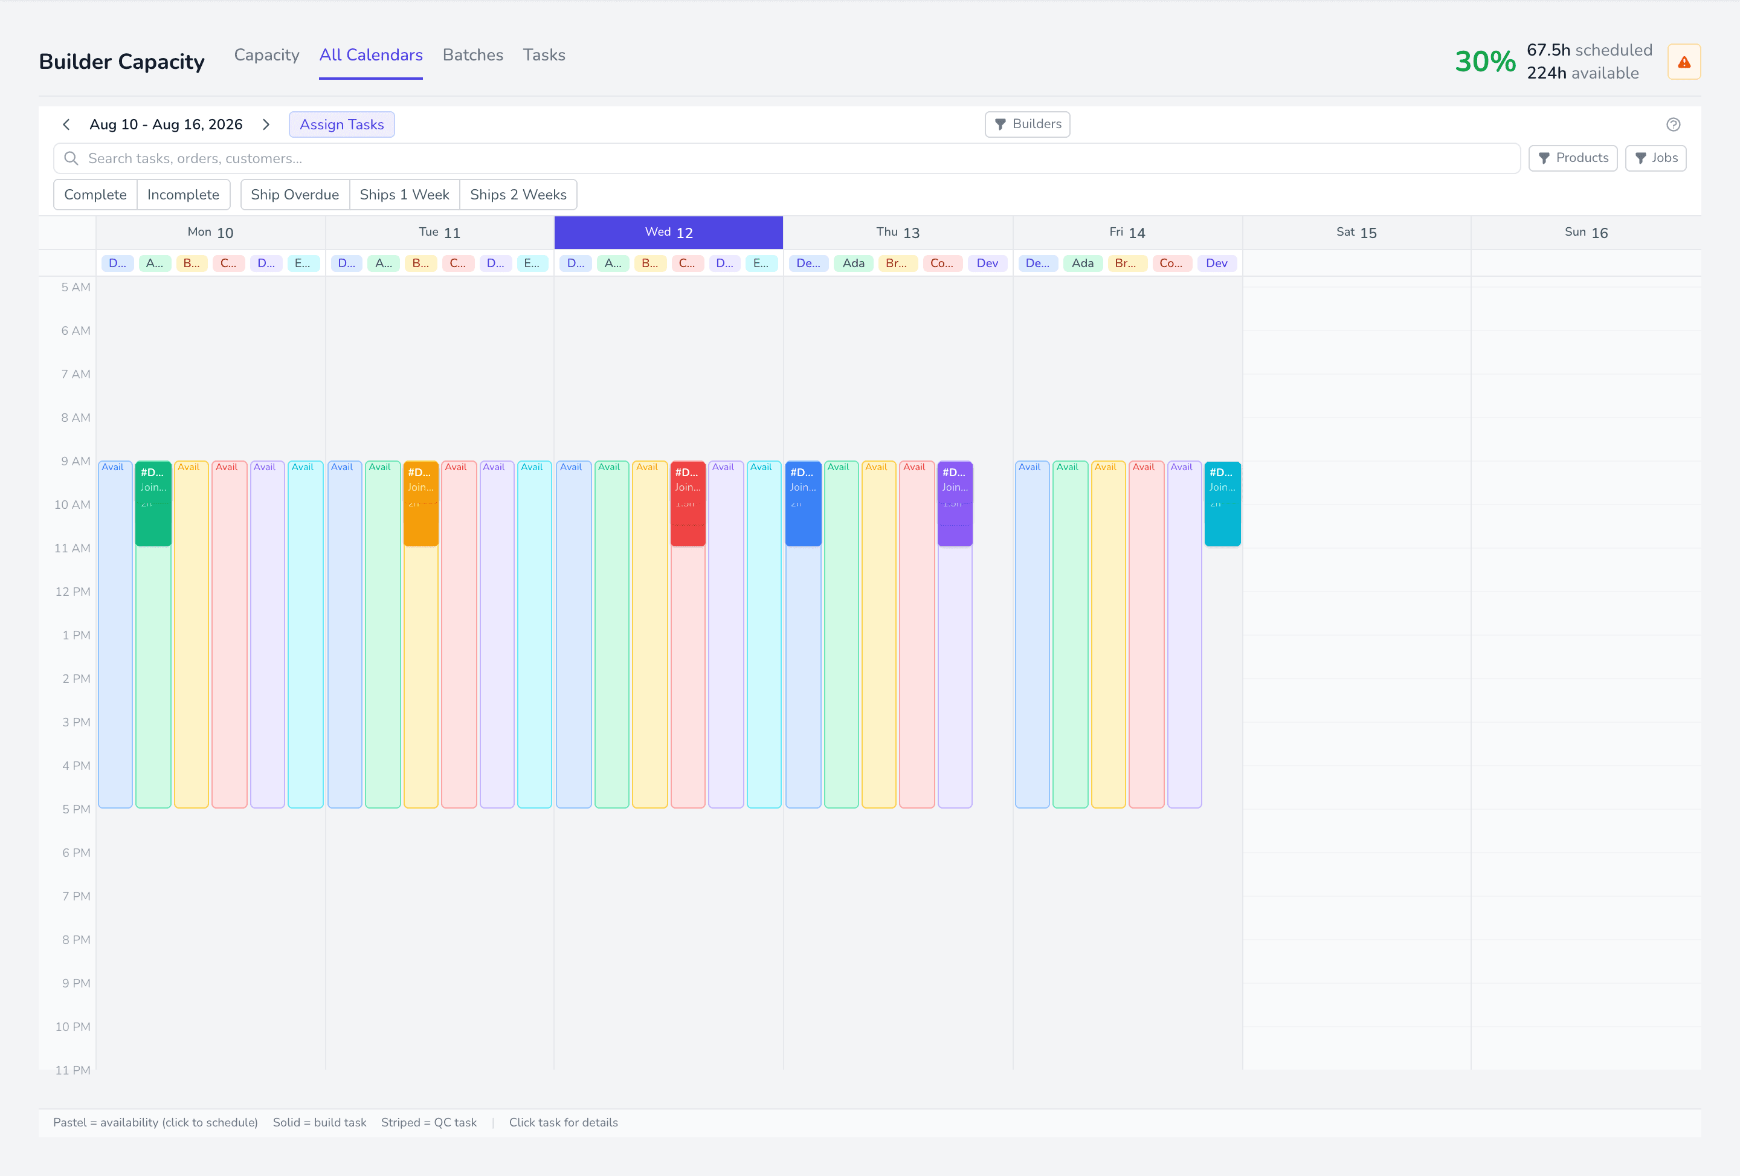Click the red C... builder chip under Wed 12
This screenshot has height=1176, width=1740.
(x=686, y=263)
